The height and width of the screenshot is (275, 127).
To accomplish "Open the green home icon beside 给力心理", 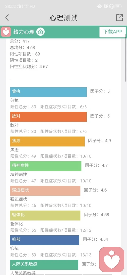I will click(40, 32).
